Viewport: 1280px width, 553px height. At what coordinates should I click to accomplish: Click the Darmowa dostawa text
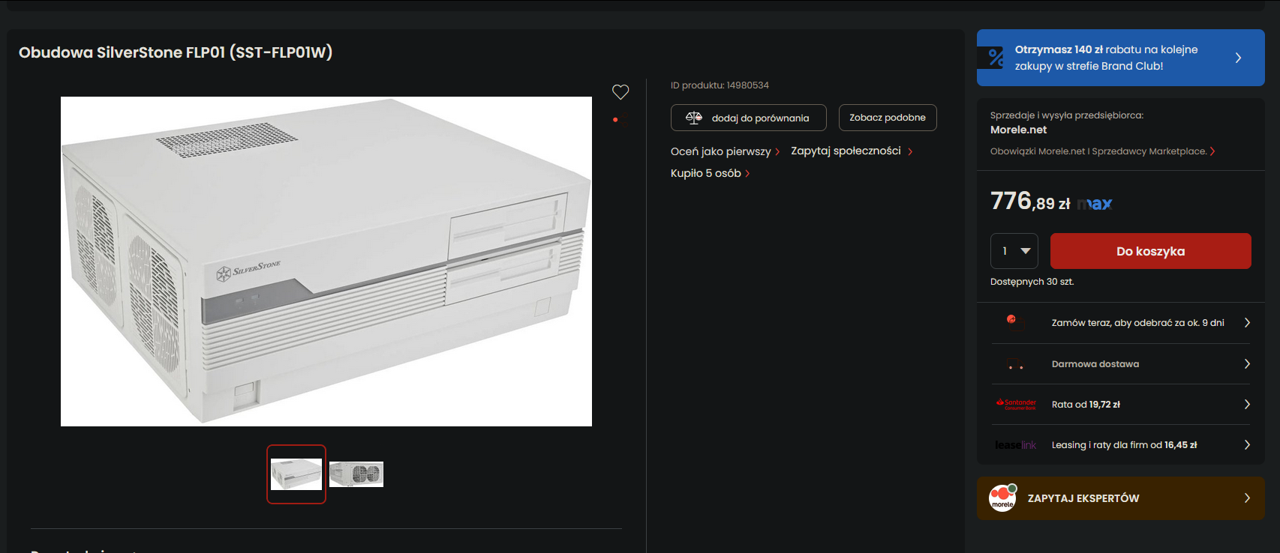[1095, 364]
